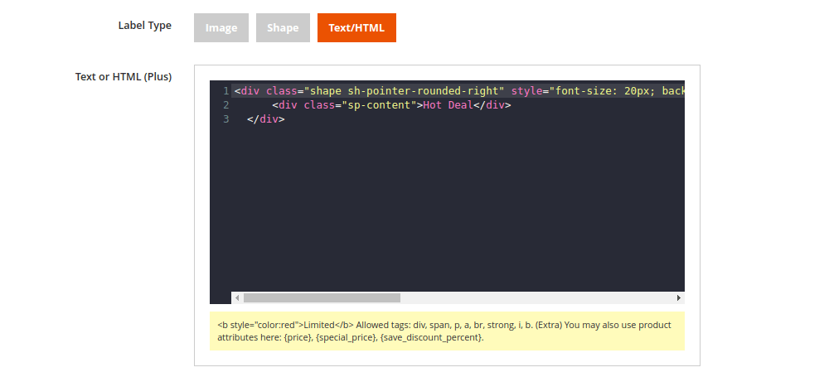The height and width of the screenshot is (377, 829).
Task: Select the Shape label type
Action: coord(283,27)
